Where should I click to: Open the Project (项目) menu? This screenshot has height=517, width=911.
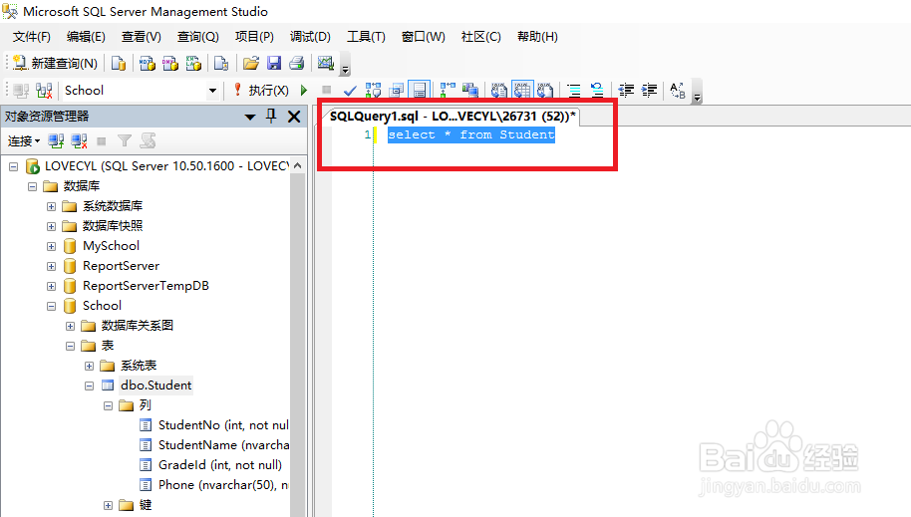point(254,37)
